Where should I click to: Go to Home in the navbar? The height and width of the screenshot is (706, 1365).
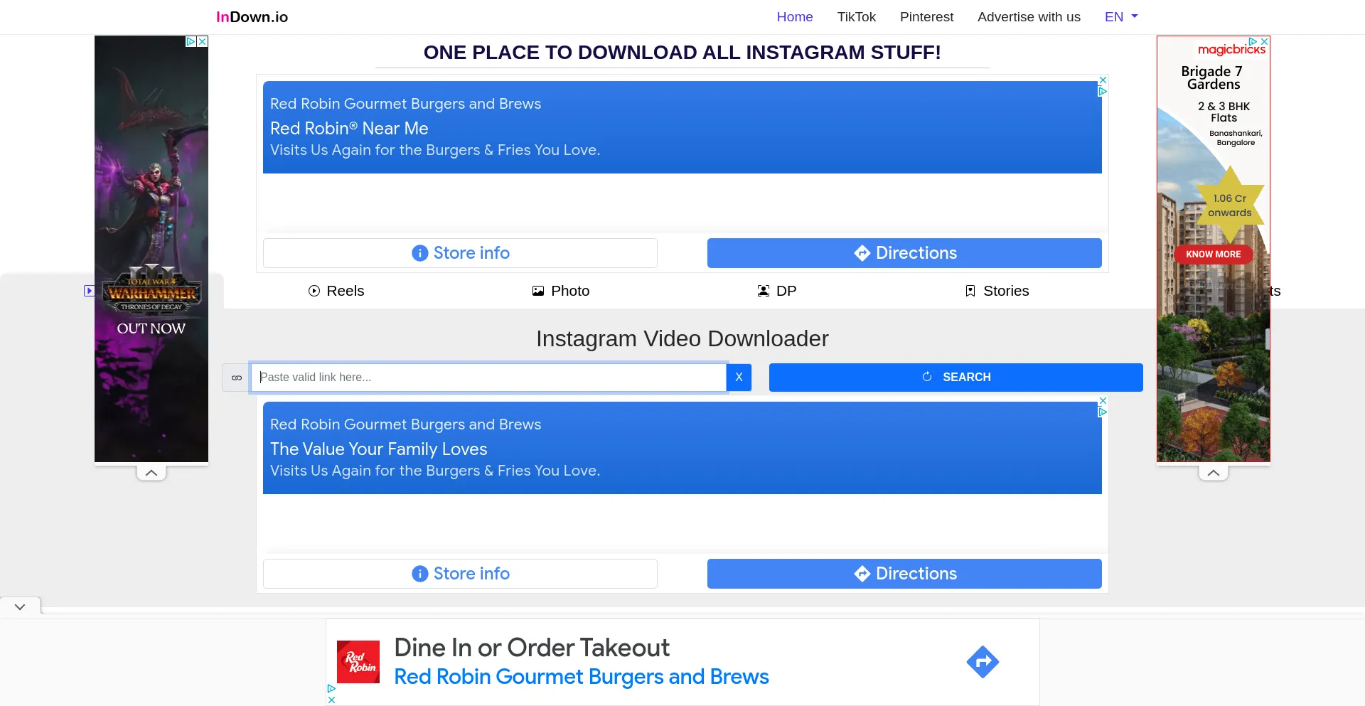pos(794,17)
